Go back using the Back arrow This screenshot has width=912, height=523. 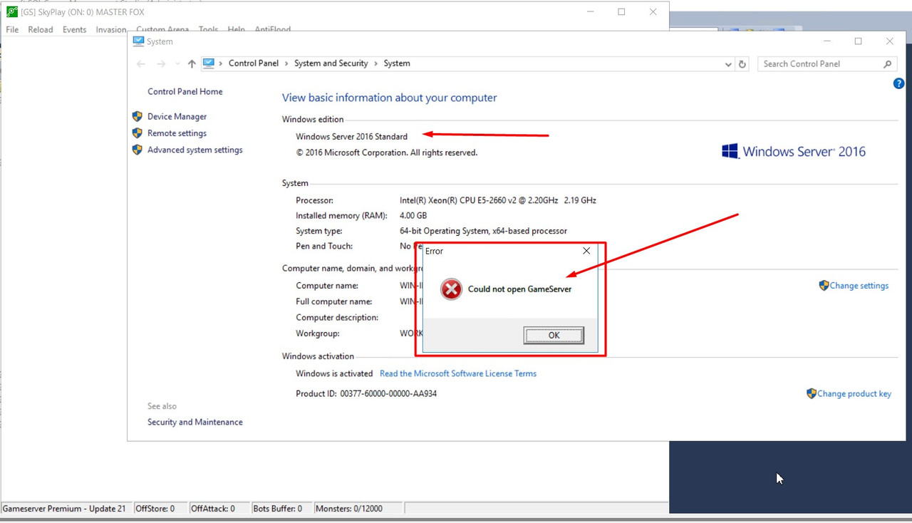pyautogui.click(x=141, y=63)
